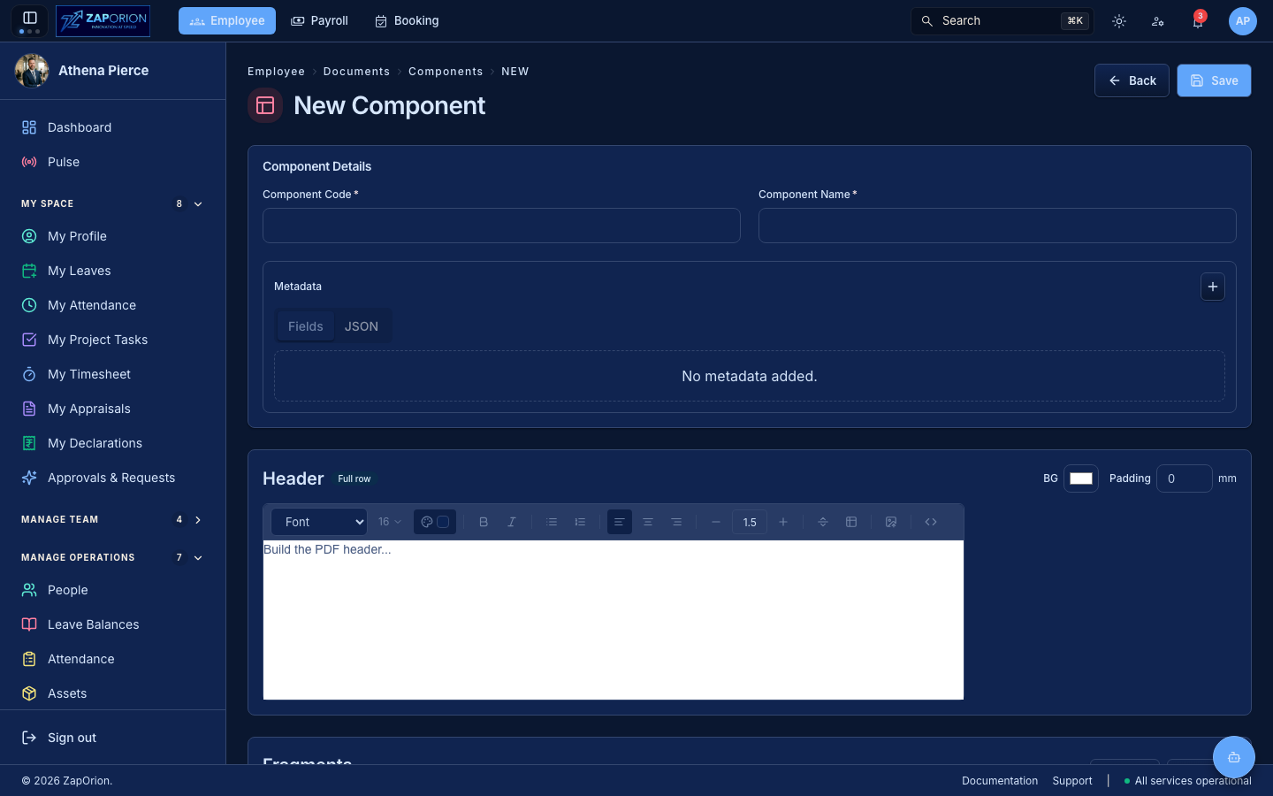Open the chatbot assistant button
Screen dimensions: 1273x796
pyautogui.click(x=1234, y=757)
